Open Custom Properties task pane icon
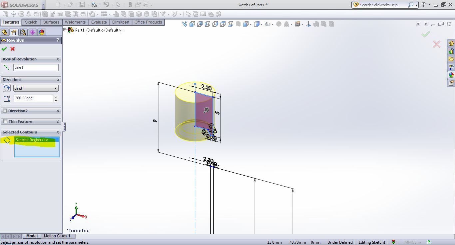Screen dimensions: 455x245 tap(451, 83)
